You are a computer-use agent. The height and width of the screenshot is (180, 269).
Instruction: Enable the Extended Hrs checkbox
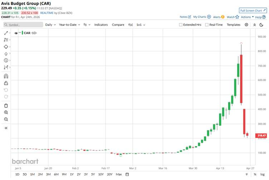(x=181, y=25)
